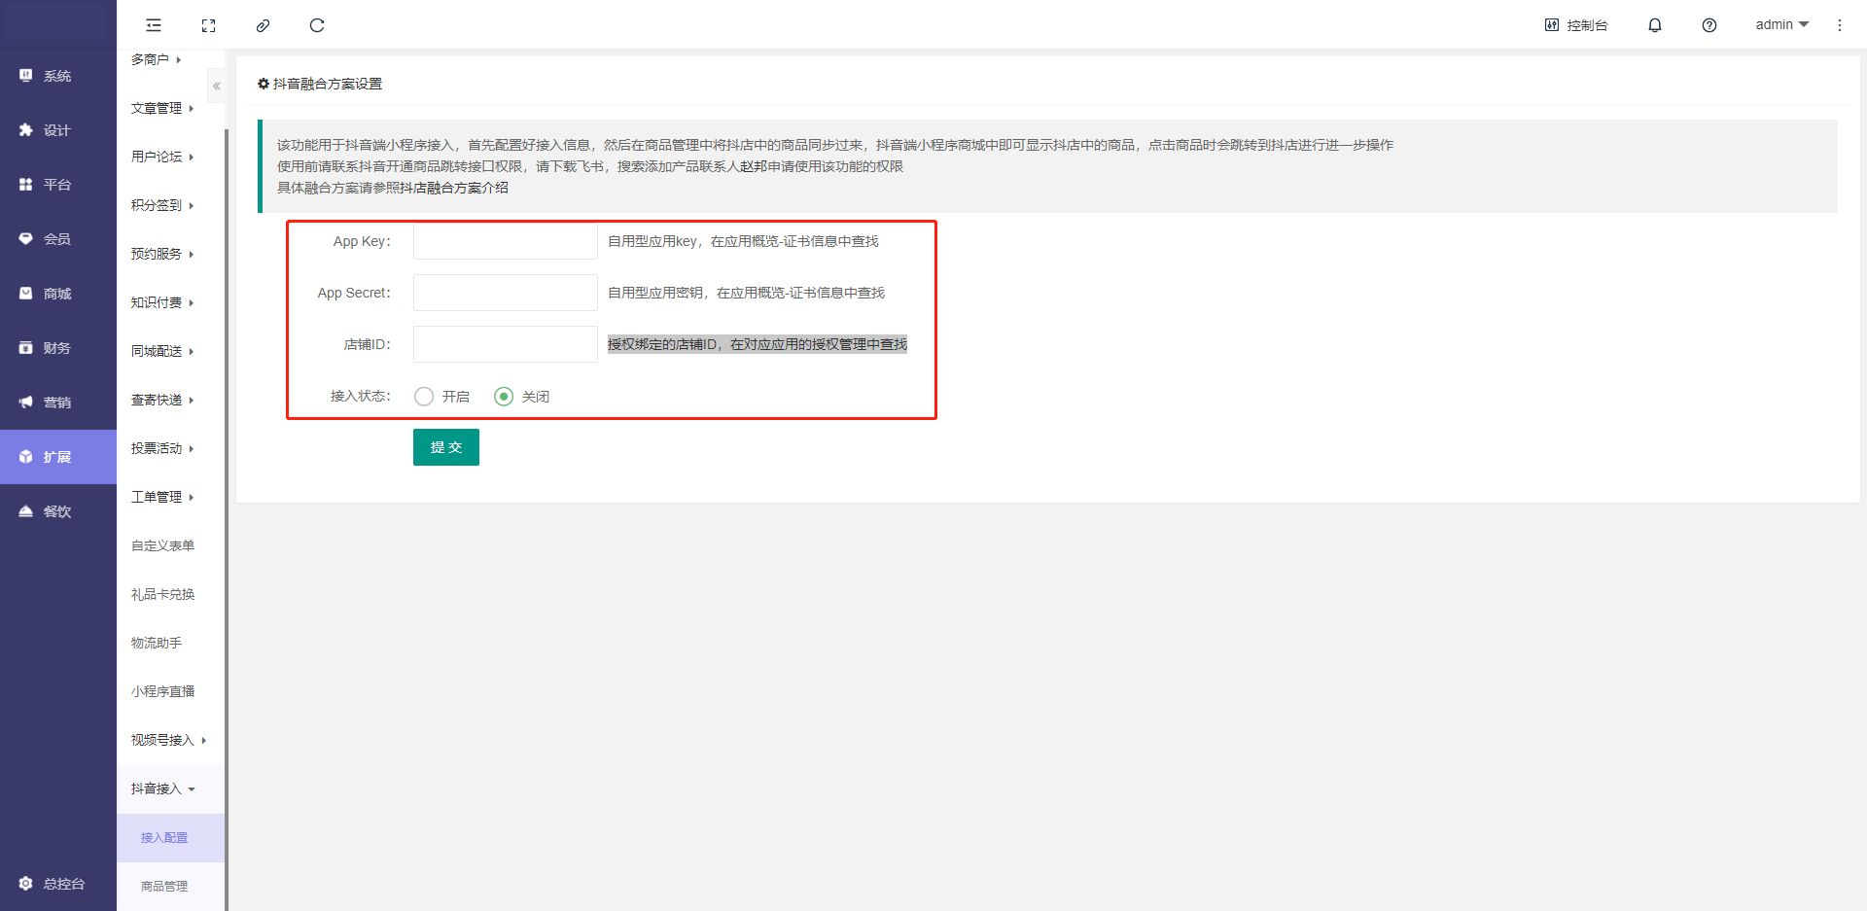Open the 控制台 console link
The width and height of the screenshot is (1867, 911).
pyautogui.click(x=1576, y=25)
